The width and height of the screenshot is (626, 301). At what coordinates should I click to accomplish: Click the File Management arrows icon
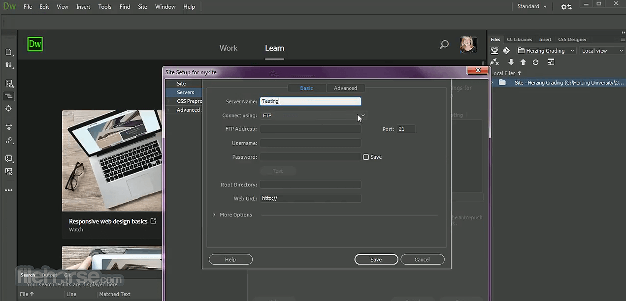click(x=9, y=65)
